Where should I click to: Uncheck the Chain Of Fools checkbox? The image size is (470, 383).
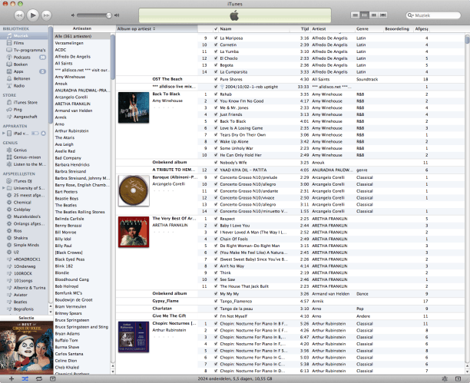coord(216,239)
